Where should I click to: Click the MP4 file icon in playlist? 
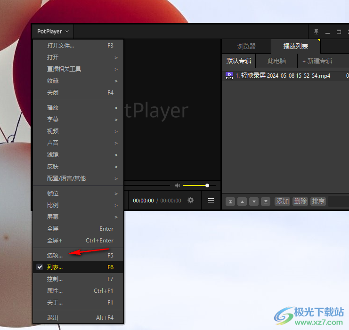[x=229, y=76]
